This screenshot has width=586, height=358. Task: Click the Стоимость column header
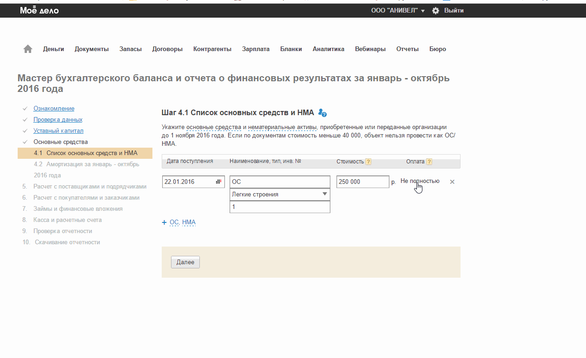click(350, 162)
